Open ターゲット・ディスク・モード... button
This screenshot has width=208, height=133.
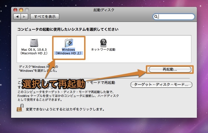tap(161, 85)
